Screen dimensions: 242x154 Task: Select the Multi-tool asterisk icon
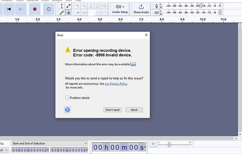pyautogui.click(x=69, y=13)
